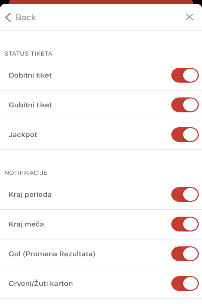Viewport: 202px width, 304px height.
Task: Tap the red bar behind the sheet
Action: coord(101,2)
